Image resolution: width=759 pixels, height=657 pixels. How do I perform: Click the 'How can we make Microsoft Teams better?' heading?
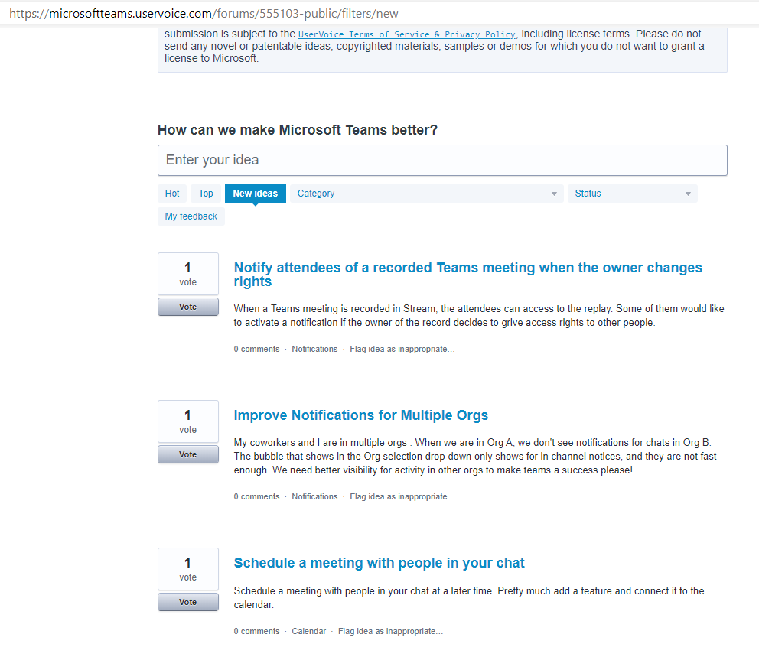point(297,130)
